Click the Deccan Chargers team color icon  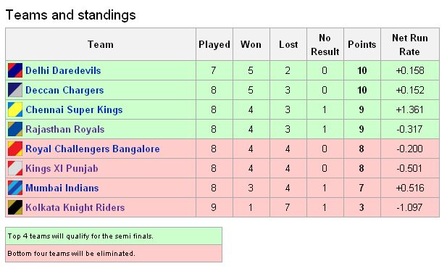pos(15,90)
